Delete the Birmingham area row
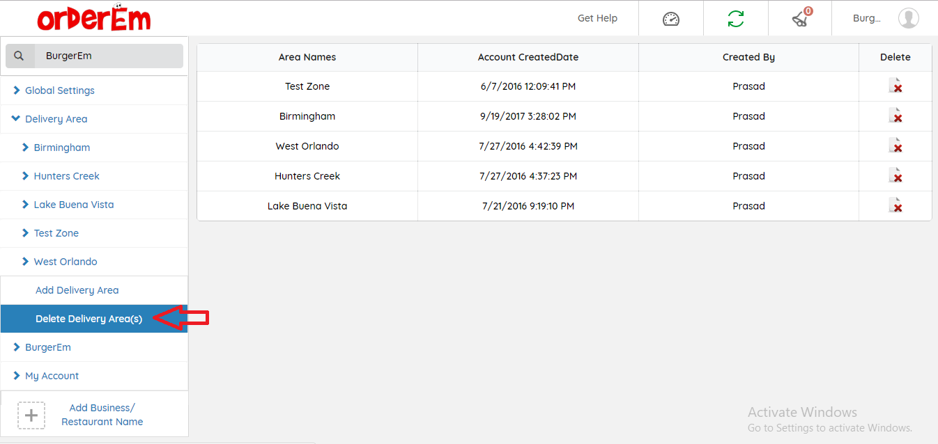The image size is (938, 444). [895, 116]
